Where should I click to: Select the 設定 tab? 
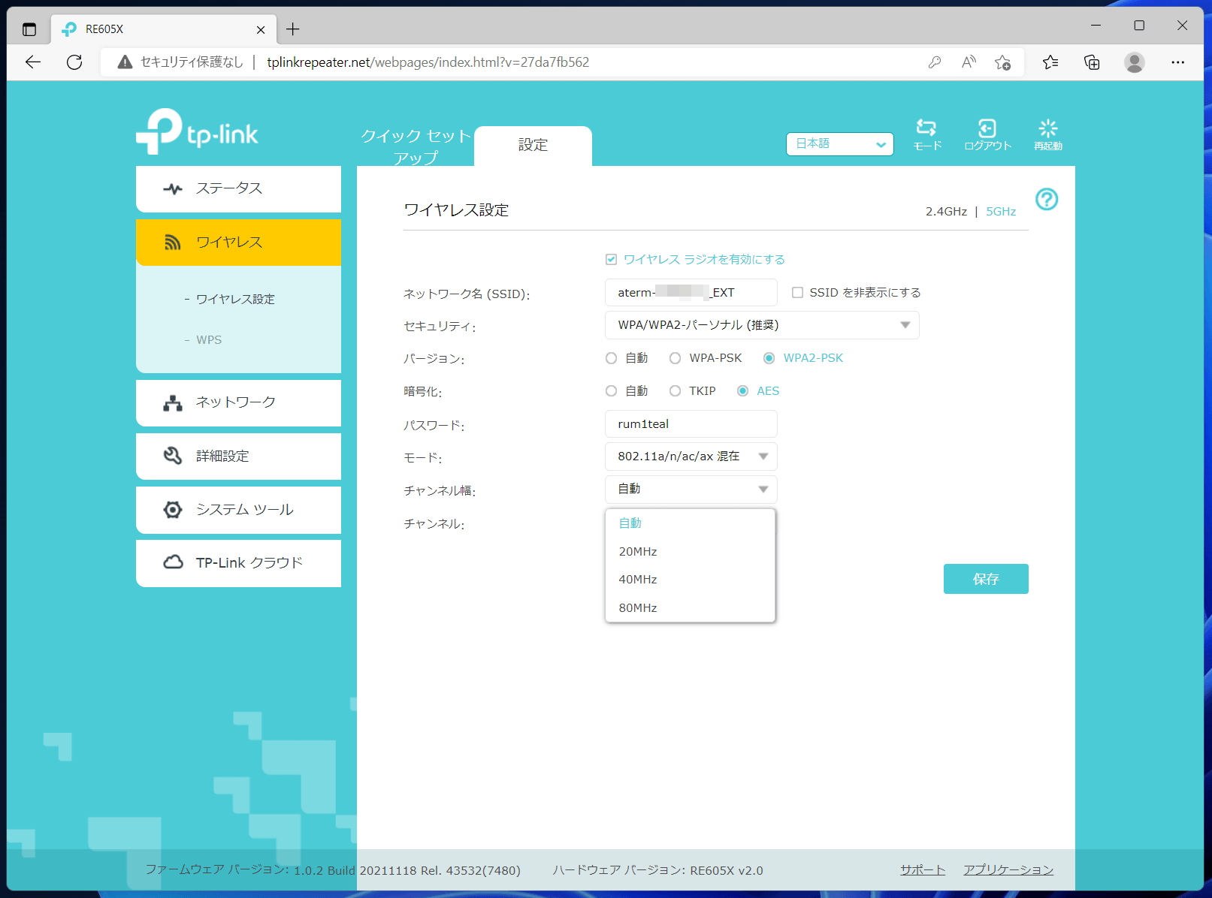[533, 146]
